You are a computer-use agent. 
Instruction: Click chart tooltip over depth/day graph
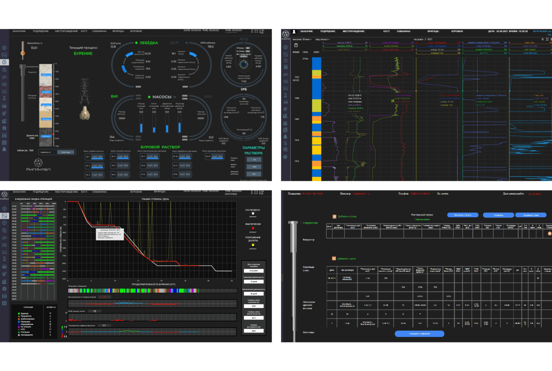(110, 234)
